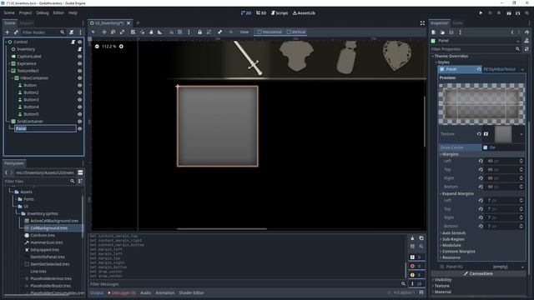
Task: Add a new node with the plus icon
Action: (8, 32)
